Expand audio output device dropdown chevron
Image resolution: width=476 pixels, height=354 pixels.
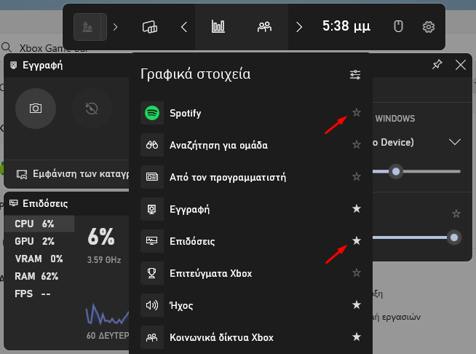coord(455,142)
